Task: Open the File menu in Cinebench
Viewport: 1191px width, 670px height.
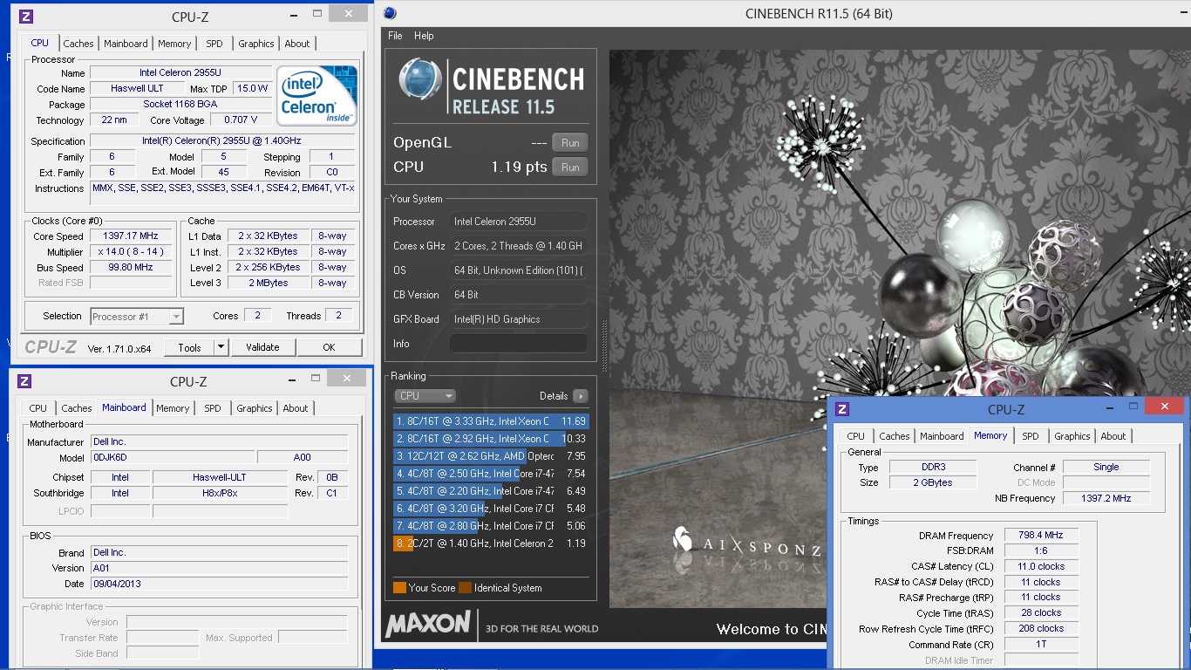Action: coord(395,36)
